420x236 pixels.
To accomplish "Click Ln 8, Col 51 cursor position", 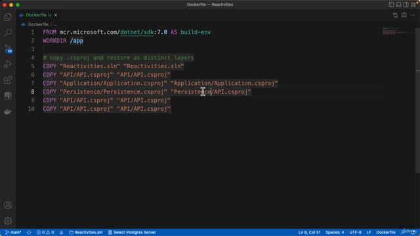I will (309, 232).
